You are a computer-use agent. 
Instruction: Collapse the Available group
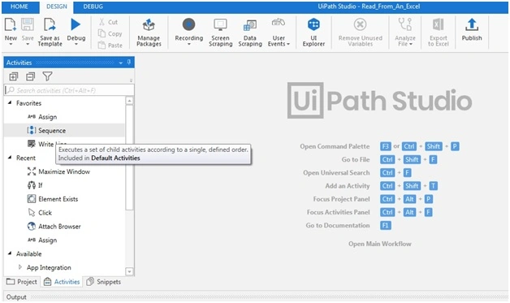point(10,253)
